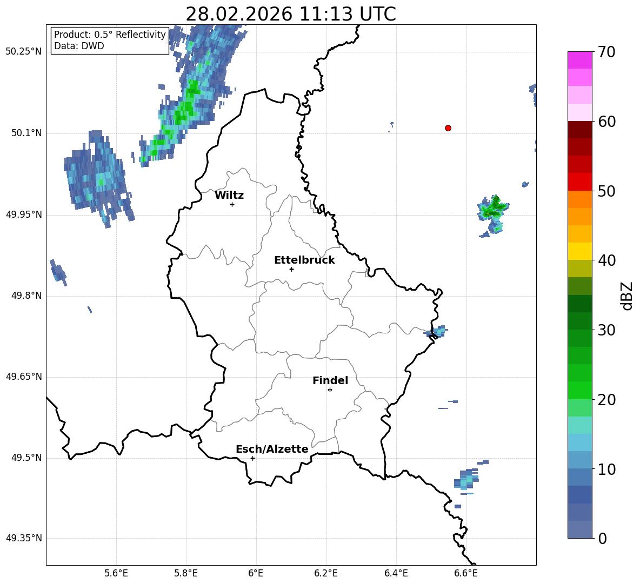Screen dimensions: 640x584
Task: Click the cross marker under Esch/Alzette
Action: coord(252,458)
